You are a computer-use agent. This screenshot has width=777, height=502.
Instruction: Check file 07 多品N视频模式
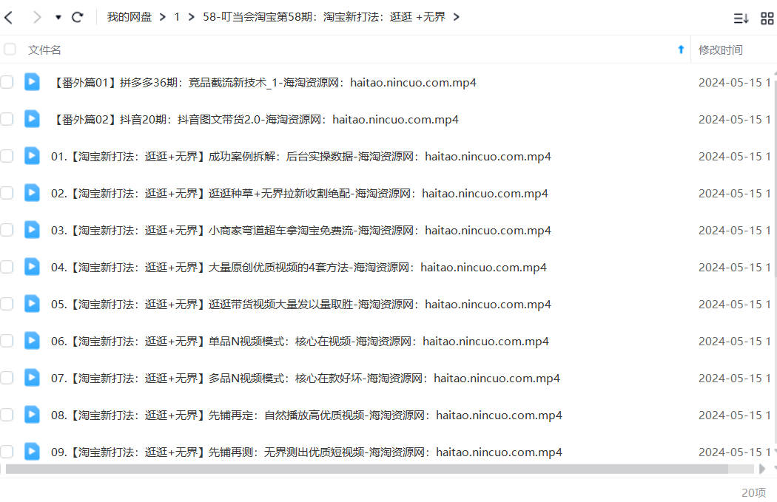7,379
